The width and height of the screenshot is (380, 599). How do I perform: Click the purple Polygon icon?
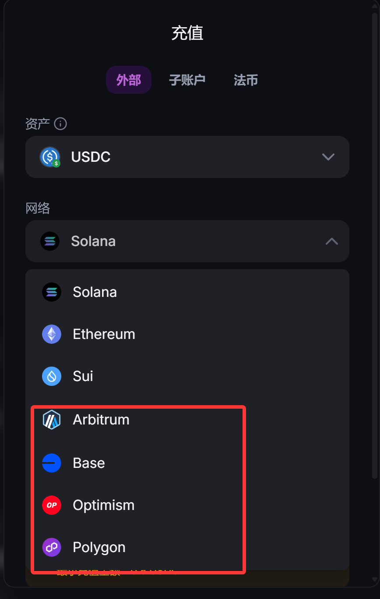52,547
